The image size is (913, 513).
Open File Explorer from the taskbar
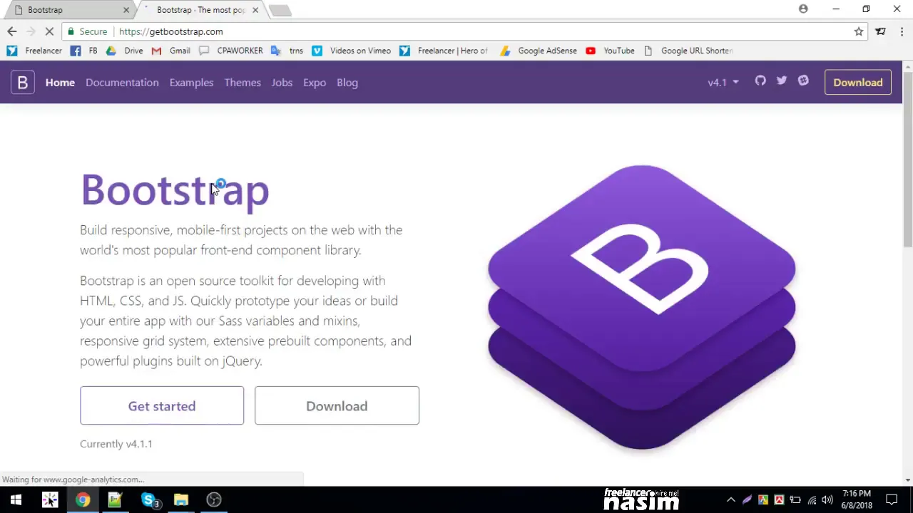[x=181, y=499]
